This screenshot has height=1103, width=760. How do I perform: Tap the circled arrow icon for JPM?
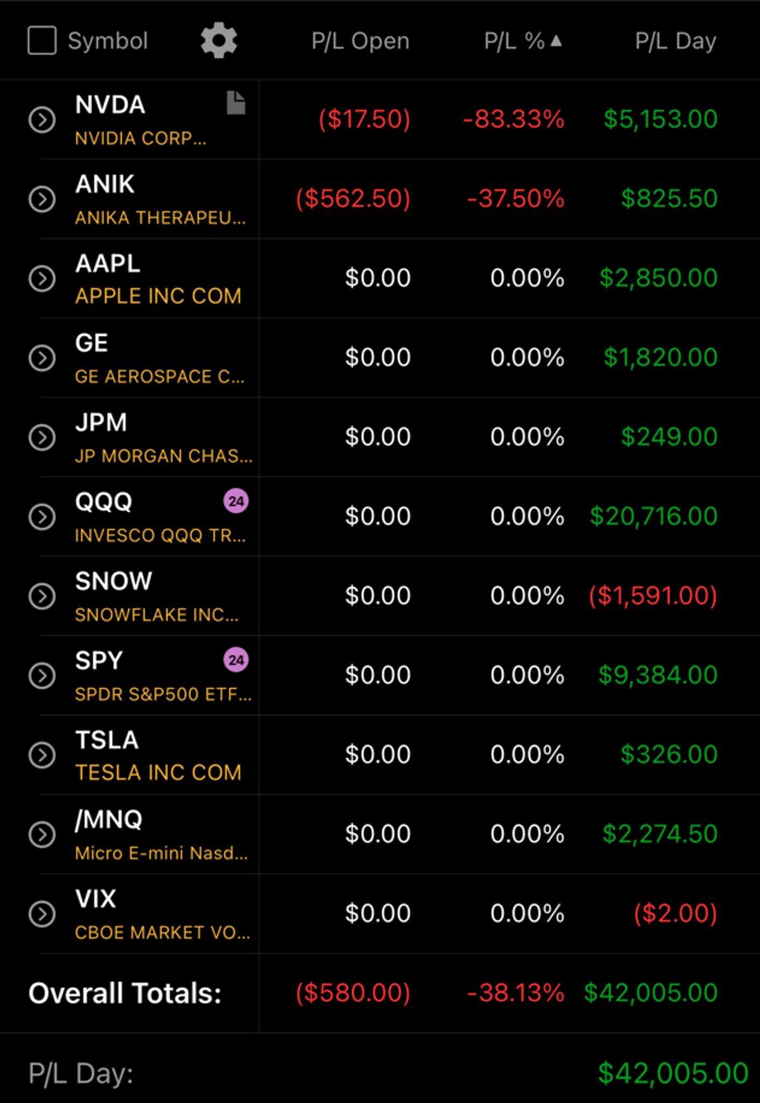click(x=42, y=437)
